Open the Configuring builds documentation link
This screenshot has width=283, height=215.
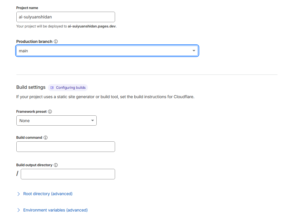71,88
